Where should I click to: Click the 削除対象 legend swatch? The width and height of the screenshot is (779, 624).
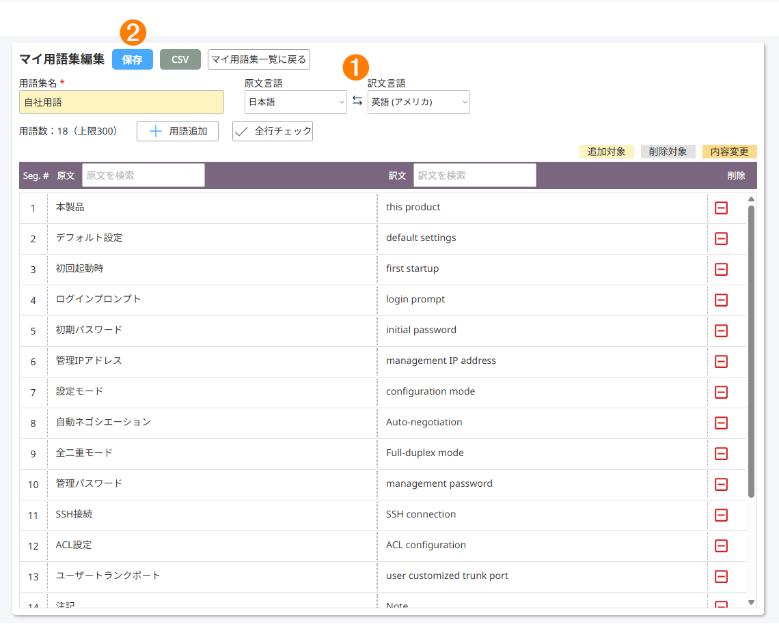tap(668, 152)
